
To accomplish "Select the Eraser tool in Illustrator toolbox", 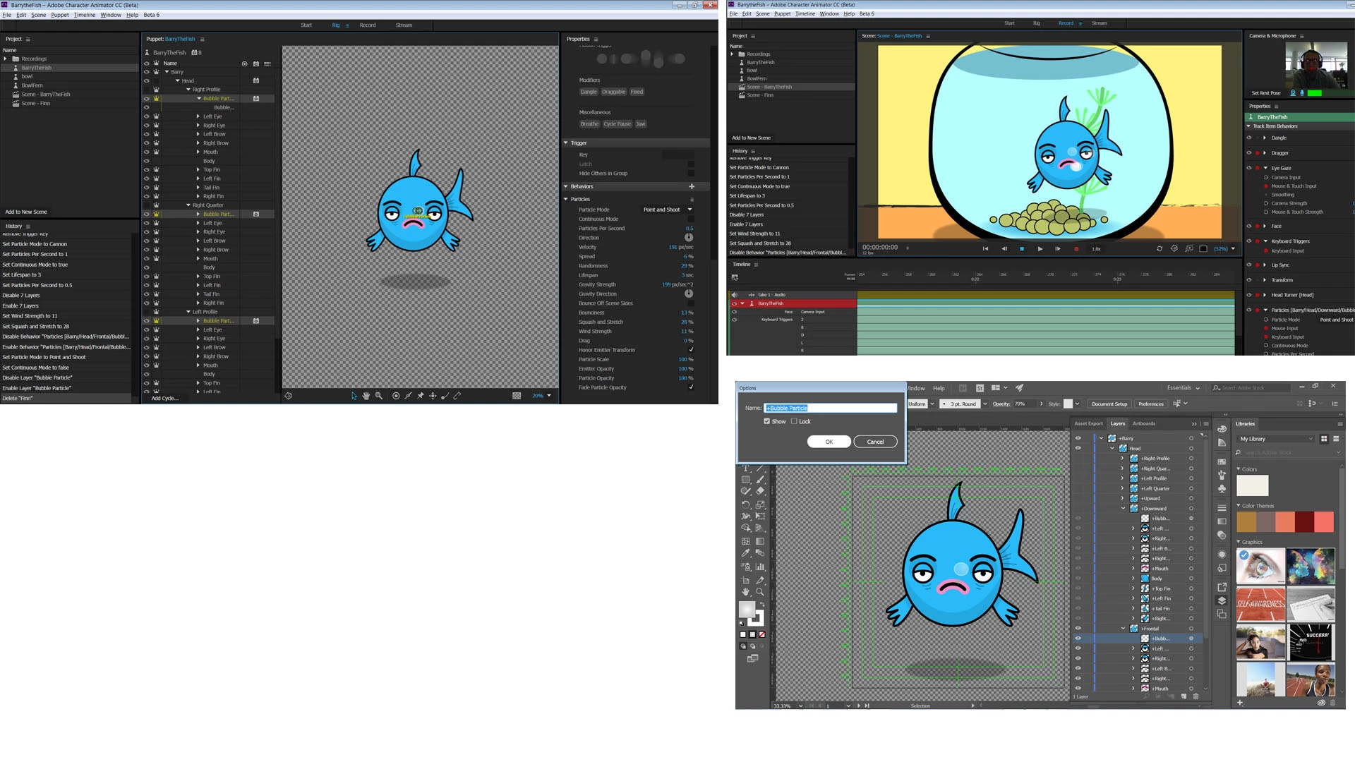I will click(x=760, y=491).
